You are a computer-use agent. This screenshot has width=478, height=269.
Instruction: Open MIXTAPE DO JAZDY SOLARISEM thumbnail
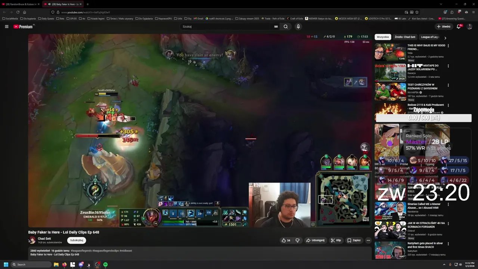click(x=390, y=72)
